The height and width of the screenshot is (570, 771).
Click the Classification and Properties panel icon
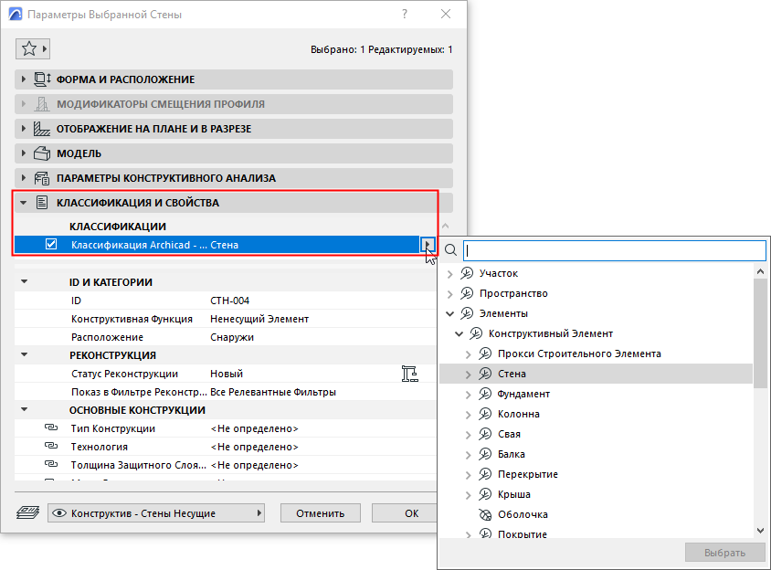coord(42,203)
